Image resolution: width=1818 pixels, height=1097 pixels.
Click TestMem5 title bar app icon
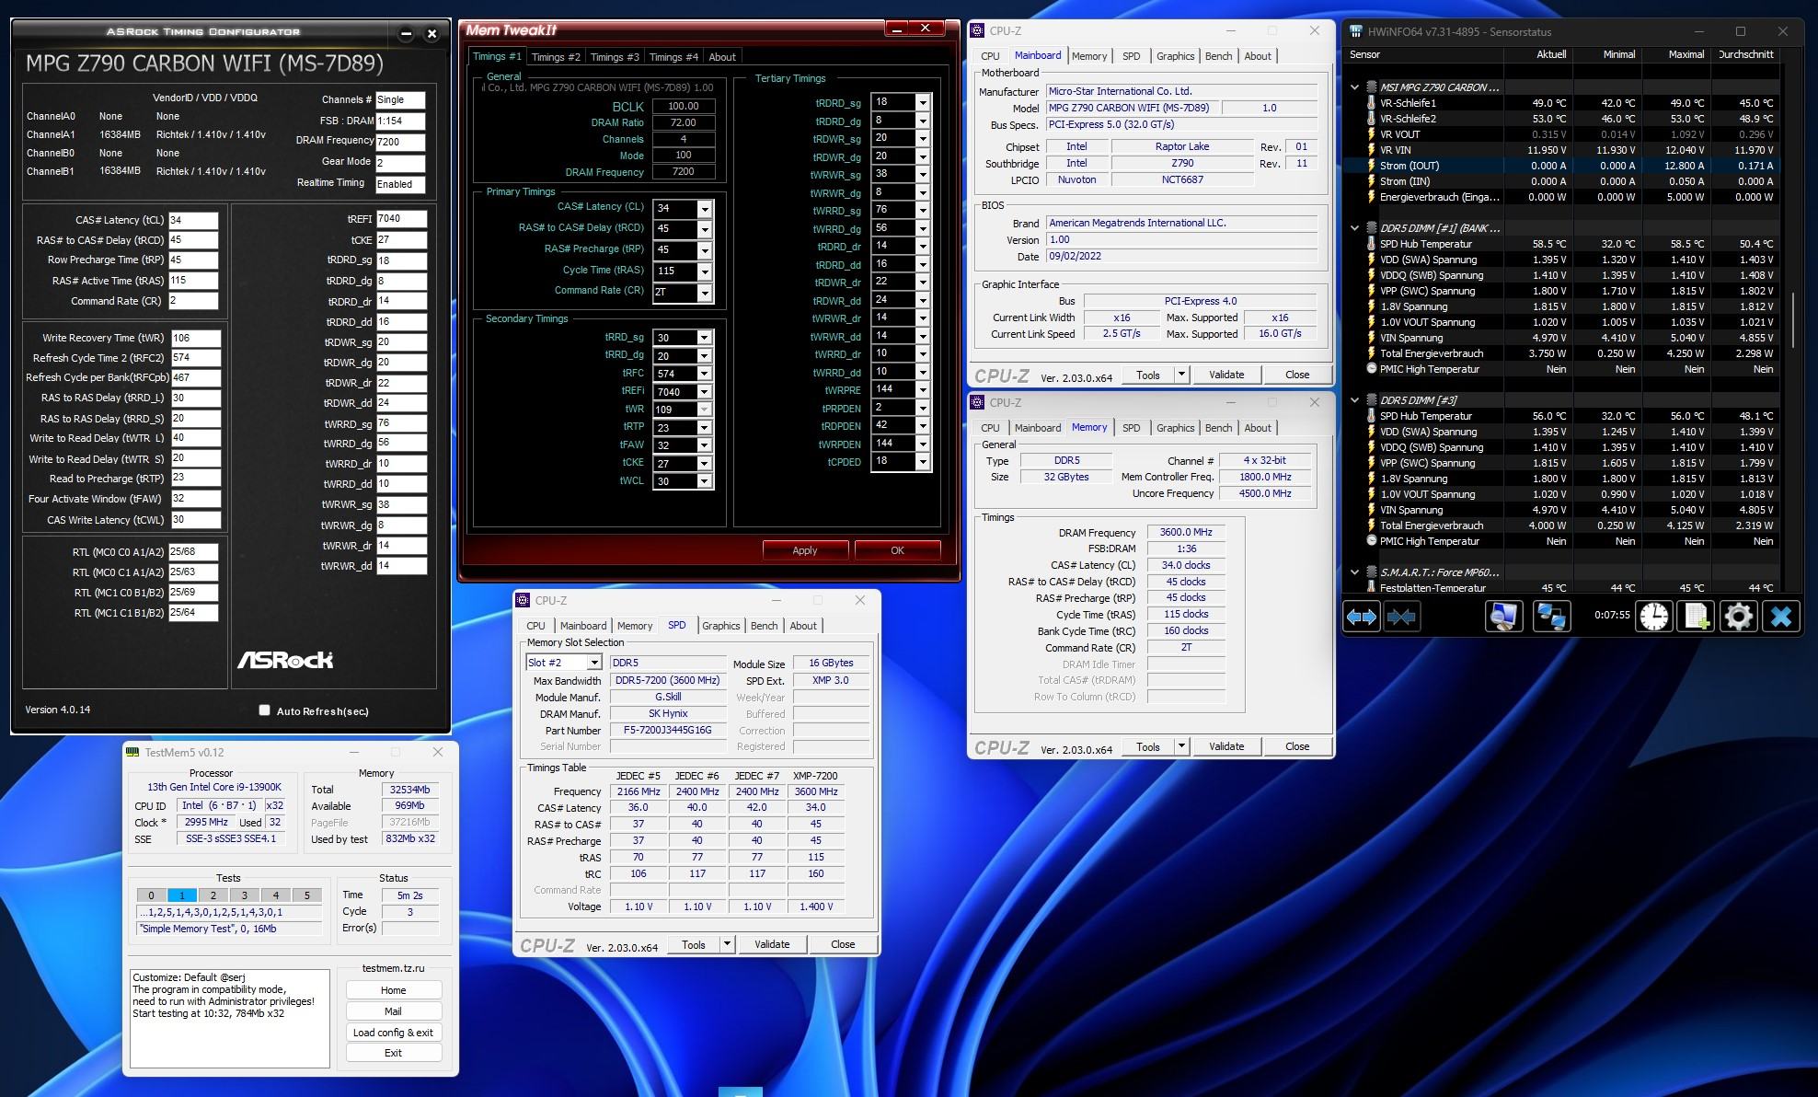(132, 752)
